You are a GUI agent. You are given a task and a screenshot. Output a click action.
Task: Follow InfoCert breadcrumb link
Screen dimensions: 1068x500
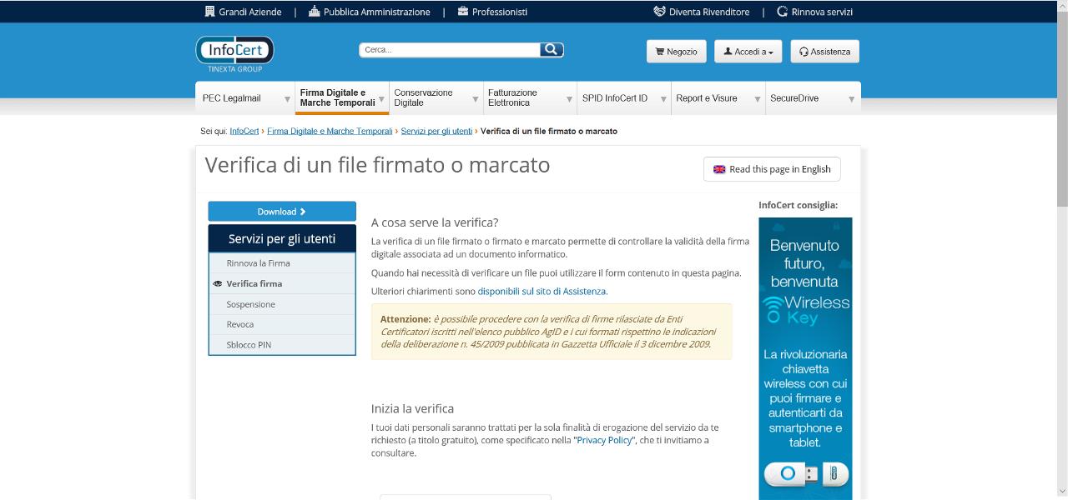coord(244,132)
